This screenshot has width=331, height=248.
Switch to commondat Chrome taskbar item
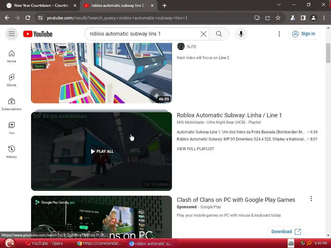pos(100,243)
